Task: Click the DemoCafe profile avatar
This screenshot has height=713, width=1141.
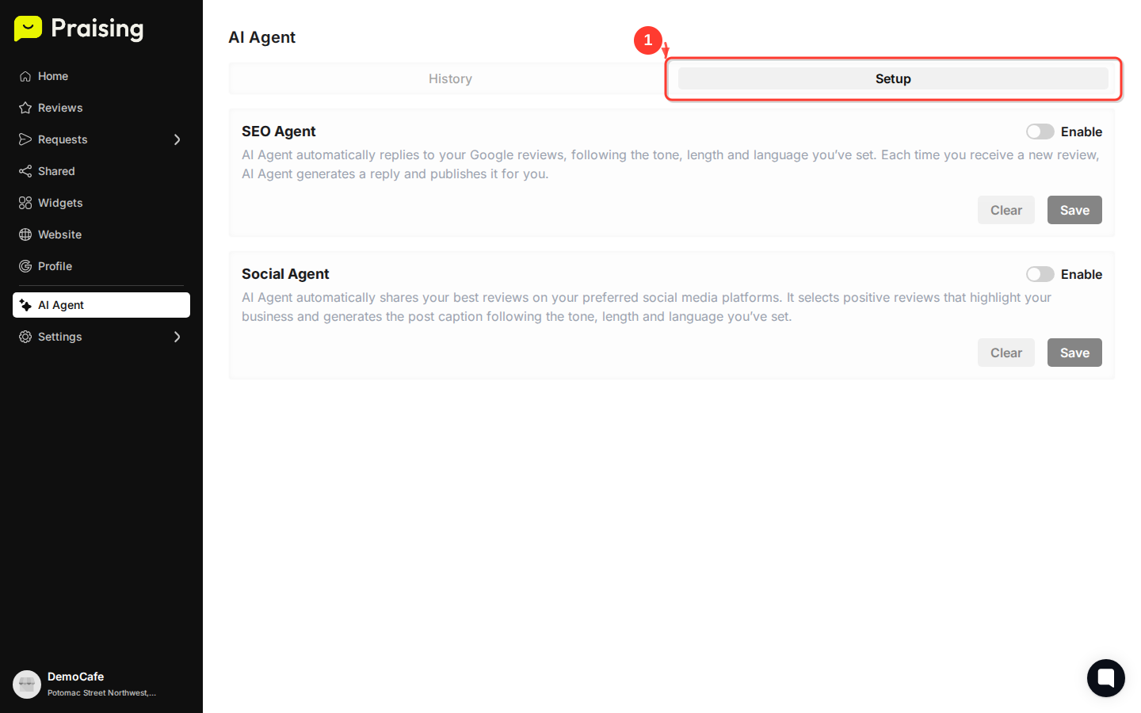Action: pyautogui.click(x=27, y=684)
